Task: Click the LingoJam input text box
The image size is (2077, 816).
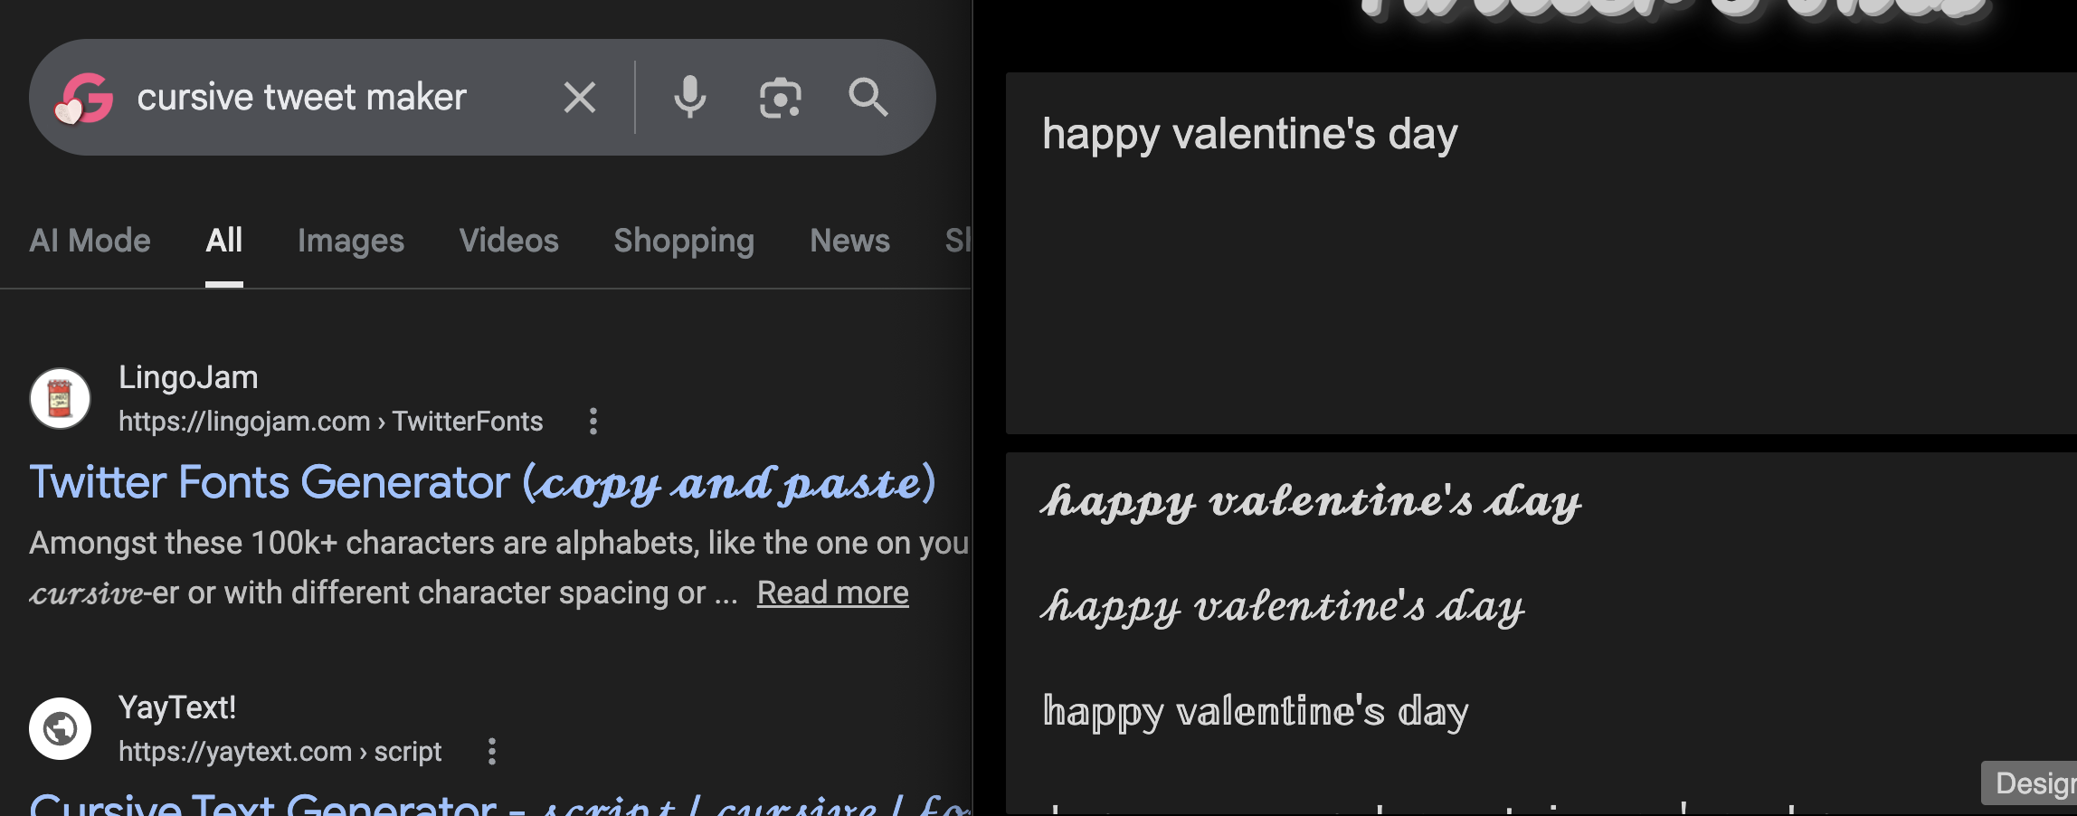Action: [1541, 253]
